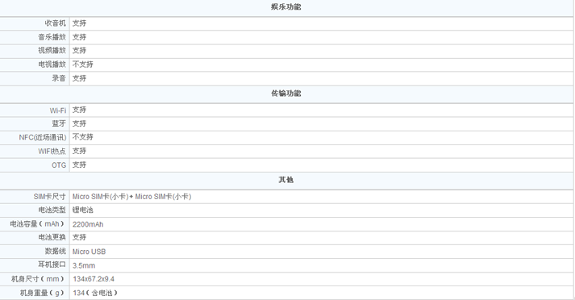Click the 其他 section header

tap(286, 180)
